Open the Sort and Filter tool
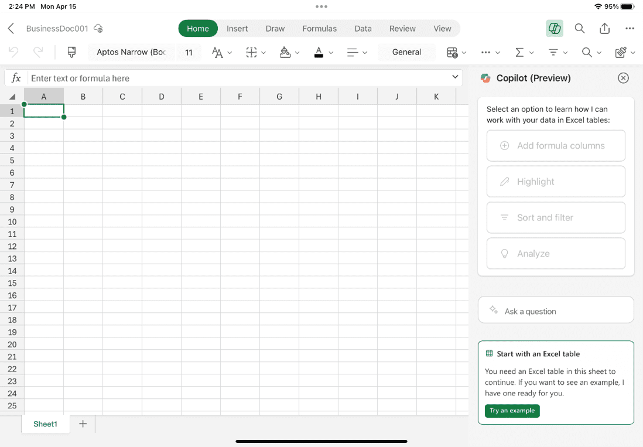643x447 pixels. click(553, 52)
